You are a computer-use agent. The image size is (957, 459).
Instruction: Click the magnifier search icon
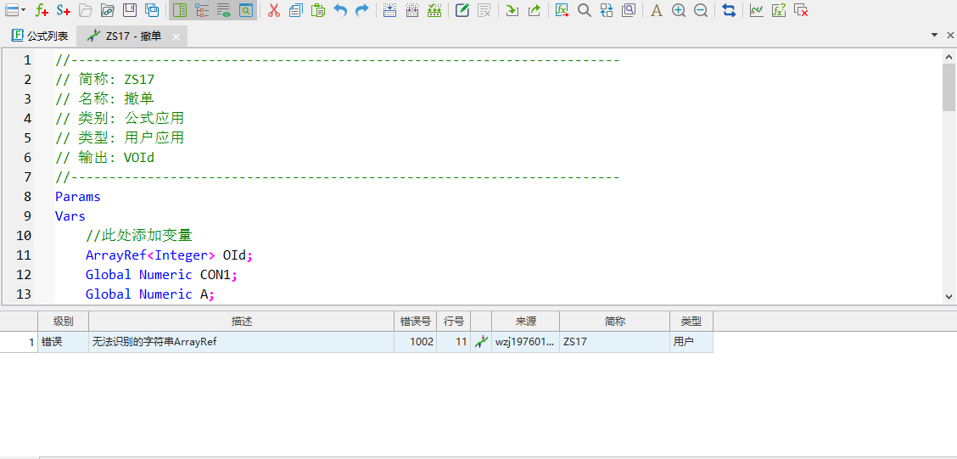585,10
